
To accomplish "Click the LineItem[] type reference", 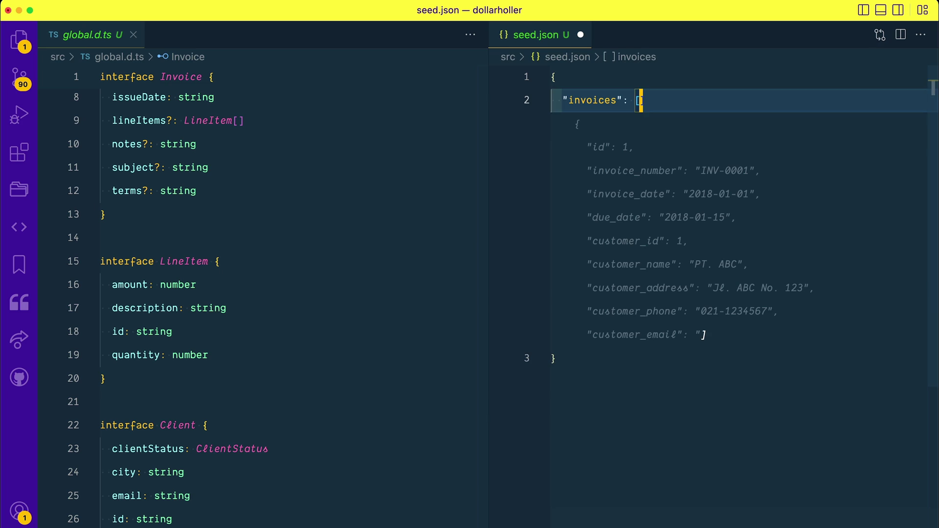I will pyautogui.click(x=214, y=120).
